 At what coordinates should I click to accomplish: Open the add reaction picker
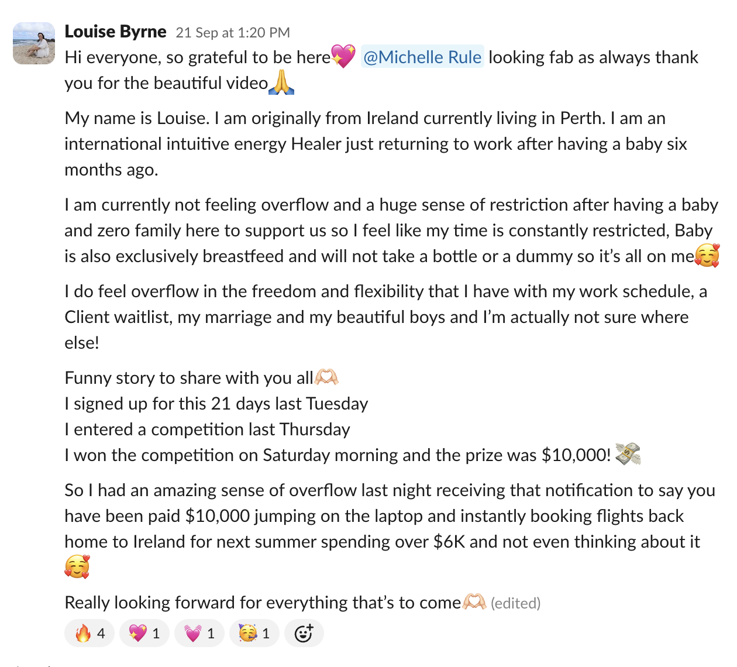304,633
